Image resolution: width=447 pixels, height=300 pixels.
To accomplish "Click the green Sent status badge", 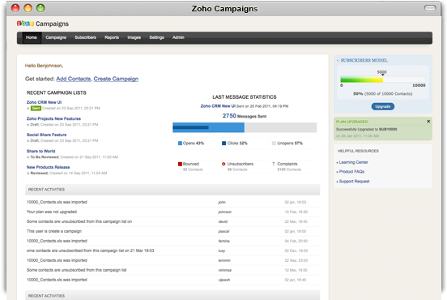I will point(36,108).
